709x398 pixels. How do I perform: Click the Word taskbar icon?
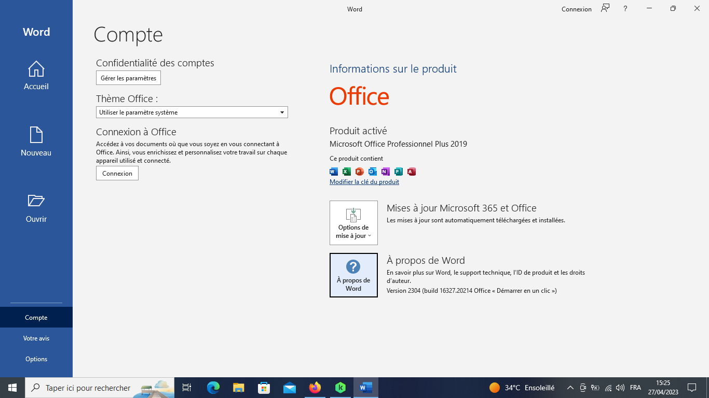(x=366, y=388)
